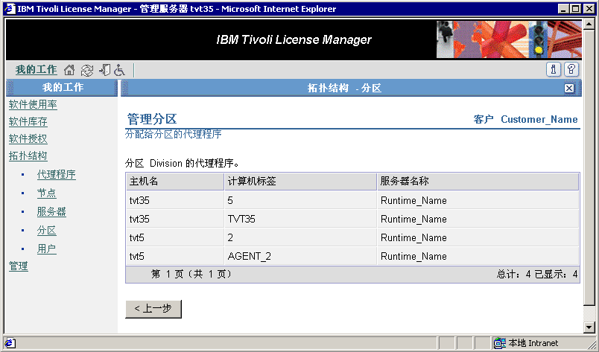Click the Customer_Name text
Image resolution: width=599 pixels, height=352 pixels.
[x=539, y=120]
